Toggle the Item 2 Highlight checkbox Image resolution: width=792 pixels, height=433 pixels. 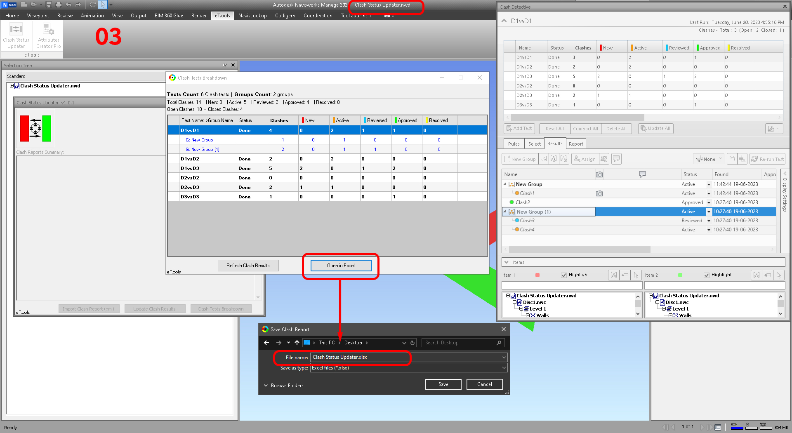pyautogui.click(x=707, y=275)
